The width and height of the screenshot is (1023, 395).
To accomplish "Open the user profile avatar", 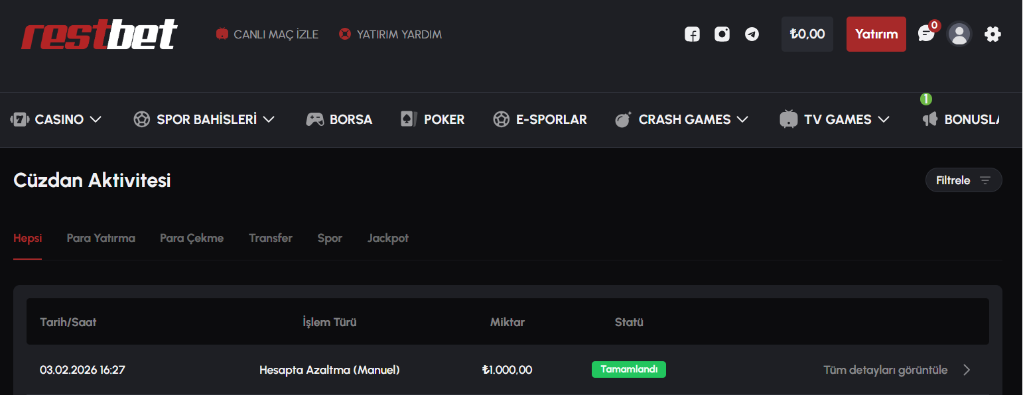I will tap(959, 34).
